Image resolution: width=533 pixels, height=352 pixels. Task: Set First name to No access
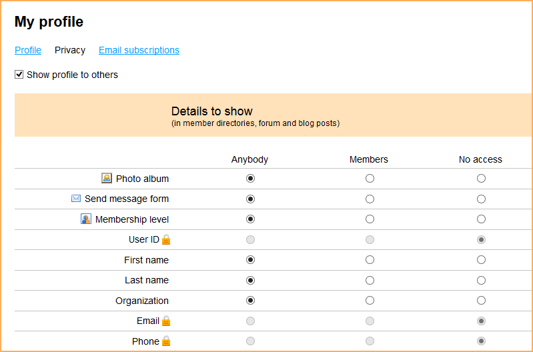(x=481, y=260)
